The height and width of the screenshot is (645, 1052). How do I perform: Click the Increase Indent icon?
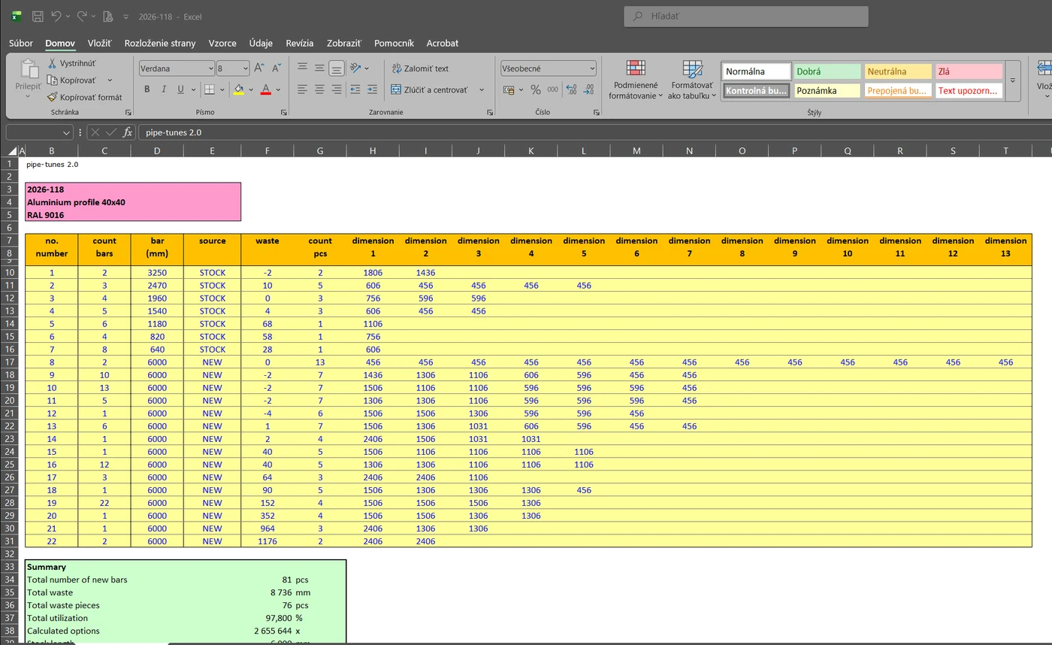click(373, 89)
